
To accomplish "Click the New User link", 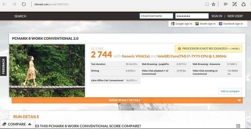I will (x=235, y=16).
